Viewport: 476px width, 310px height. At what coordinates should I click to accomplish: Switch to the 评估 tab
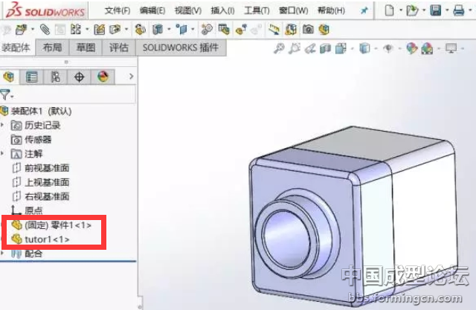pos(119,48)
